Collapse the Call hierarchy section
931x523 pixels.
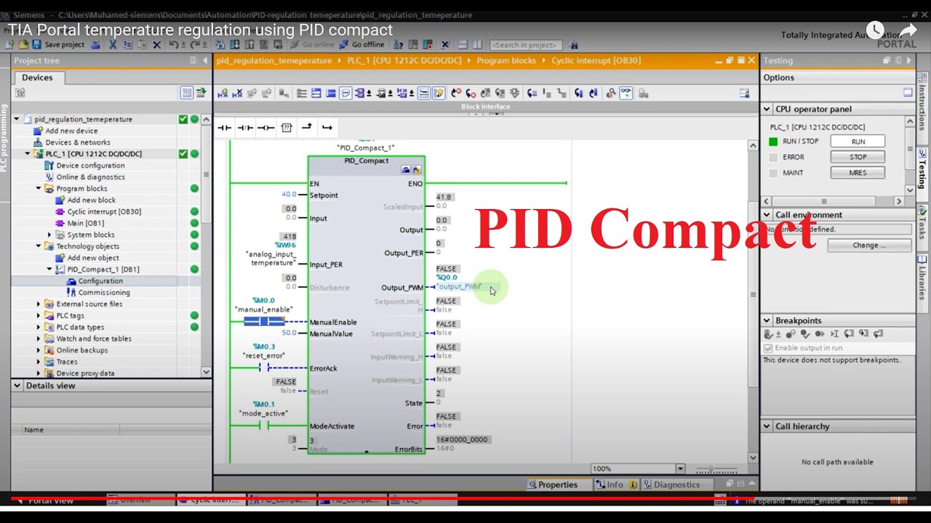click(x=767, y=426)
